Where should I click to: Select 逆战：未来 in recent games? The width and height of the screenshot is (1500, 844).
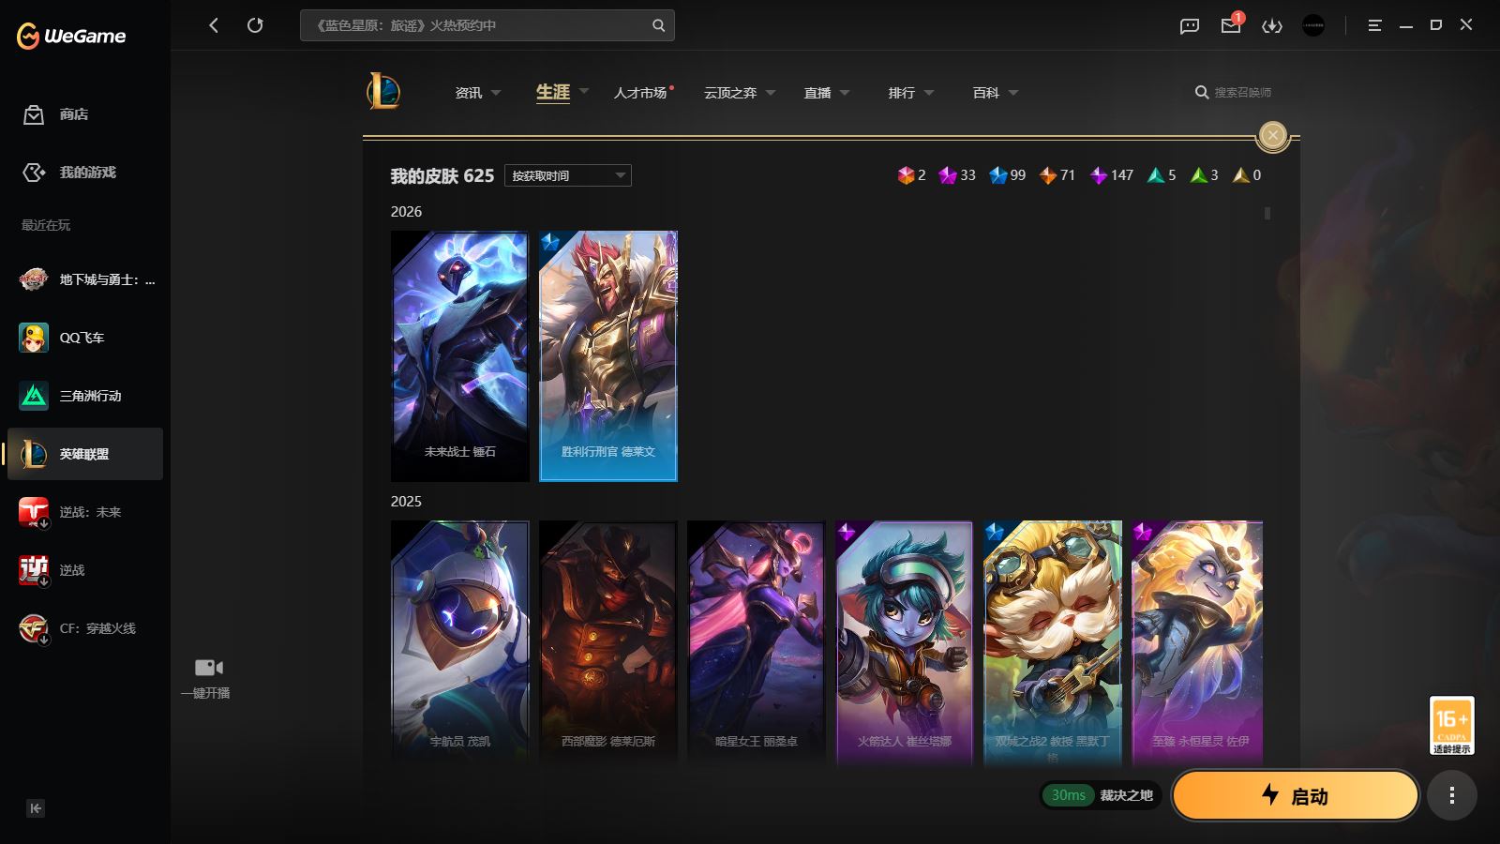pos(86,512)
